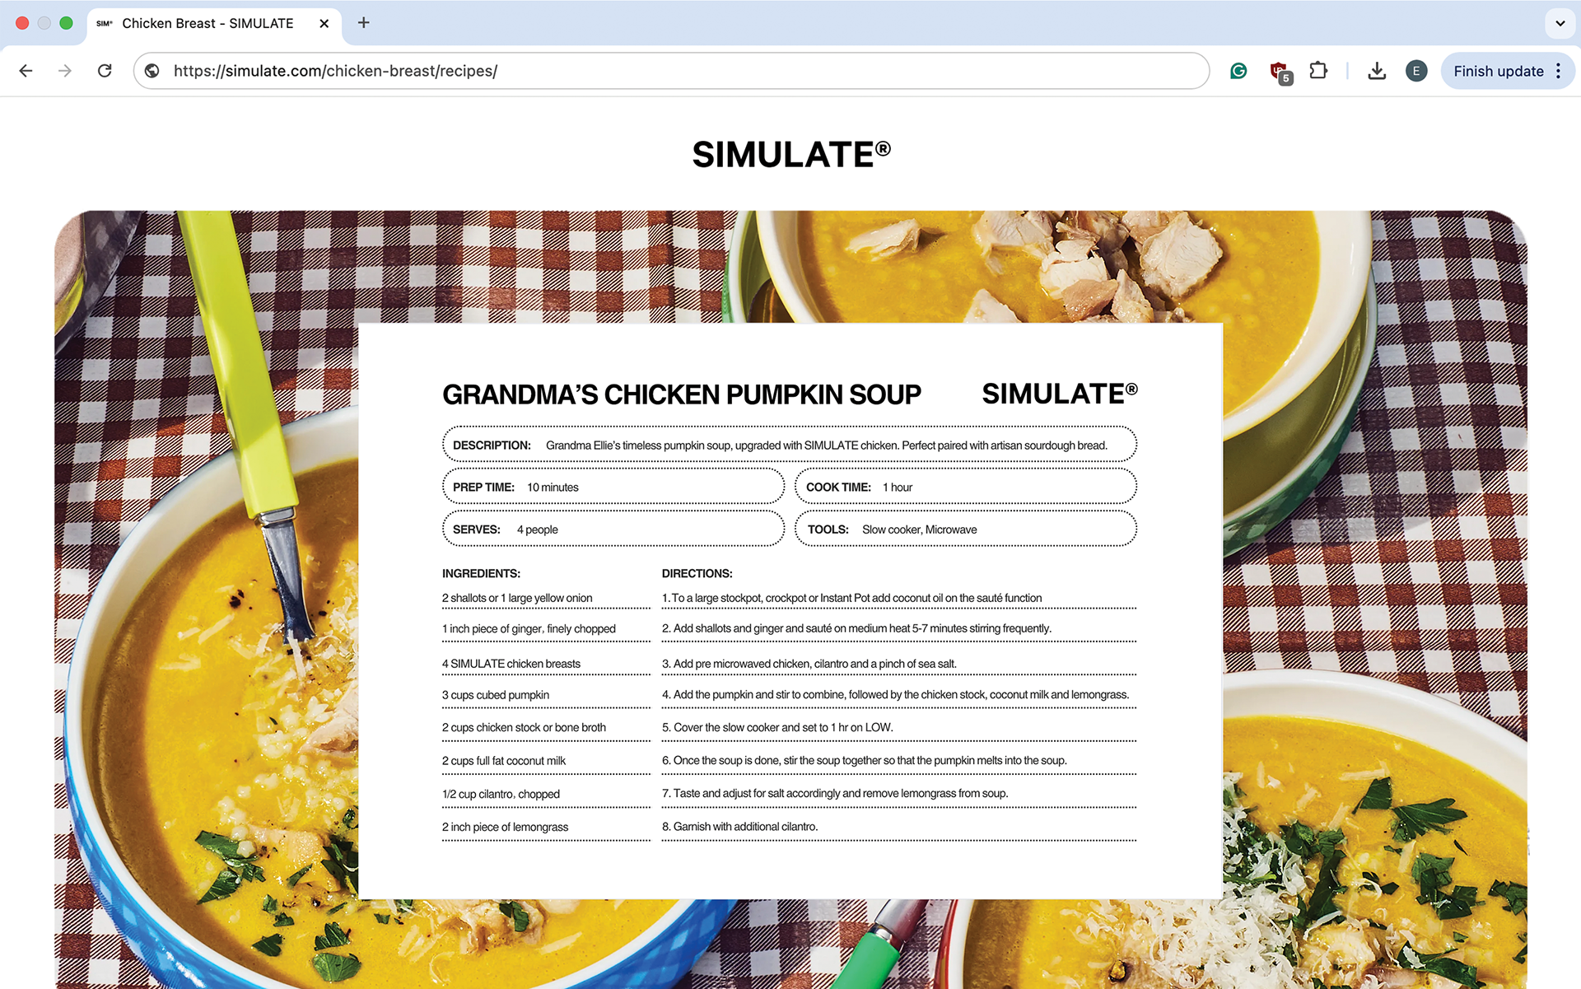This screenshot has height=989, width=1581.
Task: Click the SIMULATE logo at page top
Action: 790,154
